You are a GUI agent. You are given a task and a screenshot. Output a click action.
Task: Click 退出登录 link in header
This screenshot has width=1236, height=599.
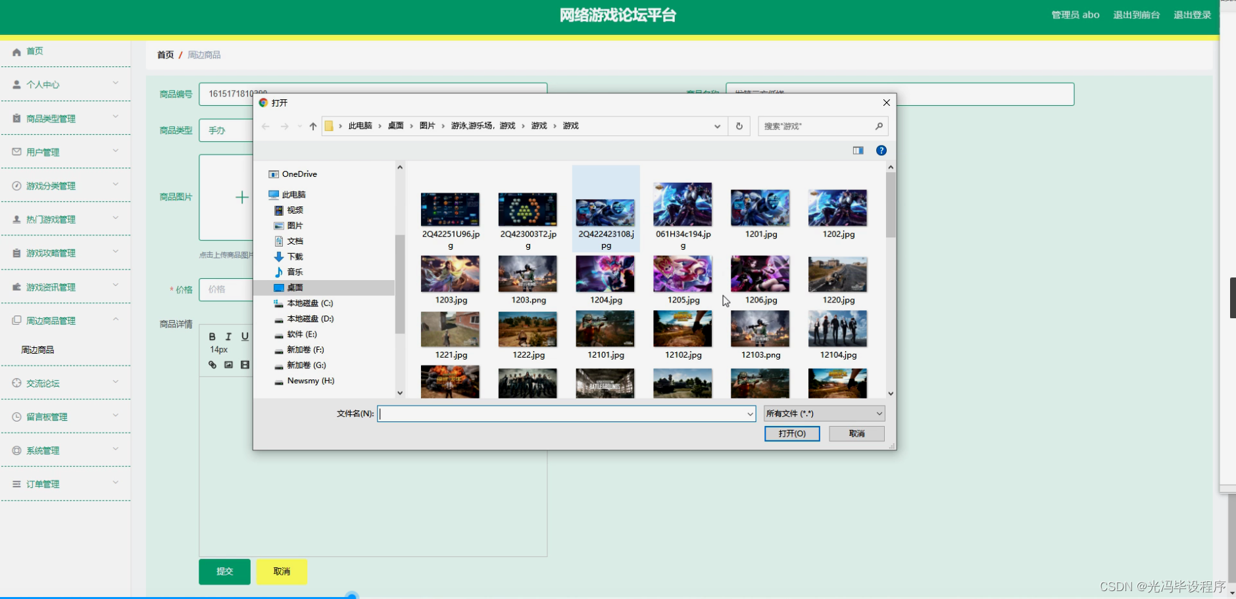click(x=1192, y=15)
